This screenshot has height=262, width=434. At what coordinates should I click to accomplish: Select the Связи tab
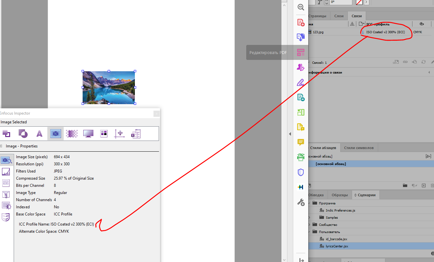tap(357, 16)
